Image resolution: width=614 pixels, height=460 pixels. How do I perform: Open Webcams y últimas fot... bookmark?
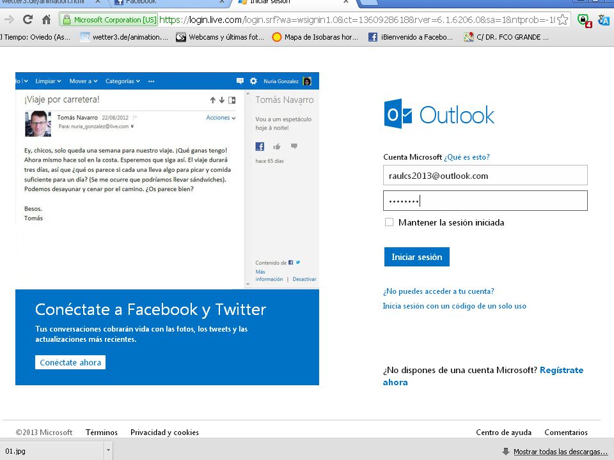pyautogui.click(x=220, y=37)
